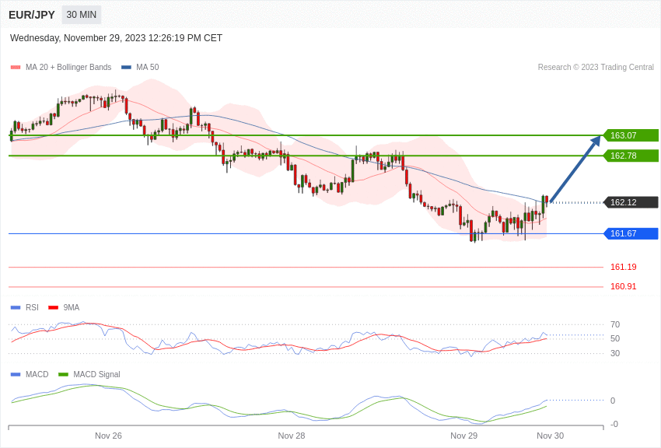The width and height of the screenshot is (661, 448).
Task: Click the Nov 28 date axis label
Action: coord(292,436)
